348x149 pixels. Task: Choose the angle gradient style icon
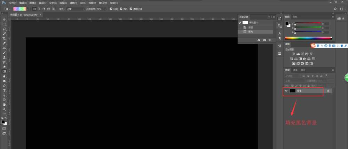click(x=44, y=9)
